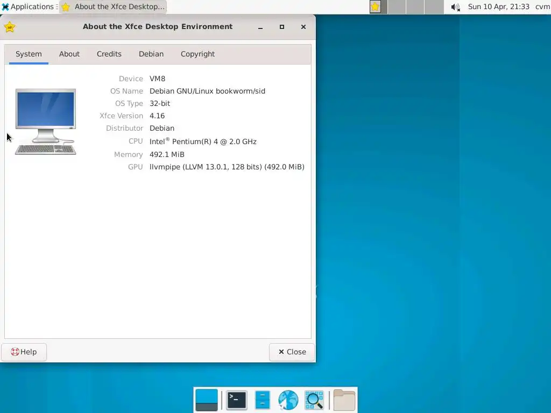Click the GPU label
This screenshot has height=413, width=551.
pyautogui.click(x=135, y=167)
